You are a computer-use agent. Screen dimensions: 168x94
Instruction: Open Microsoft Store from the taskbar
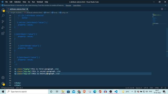pos(68,92)
